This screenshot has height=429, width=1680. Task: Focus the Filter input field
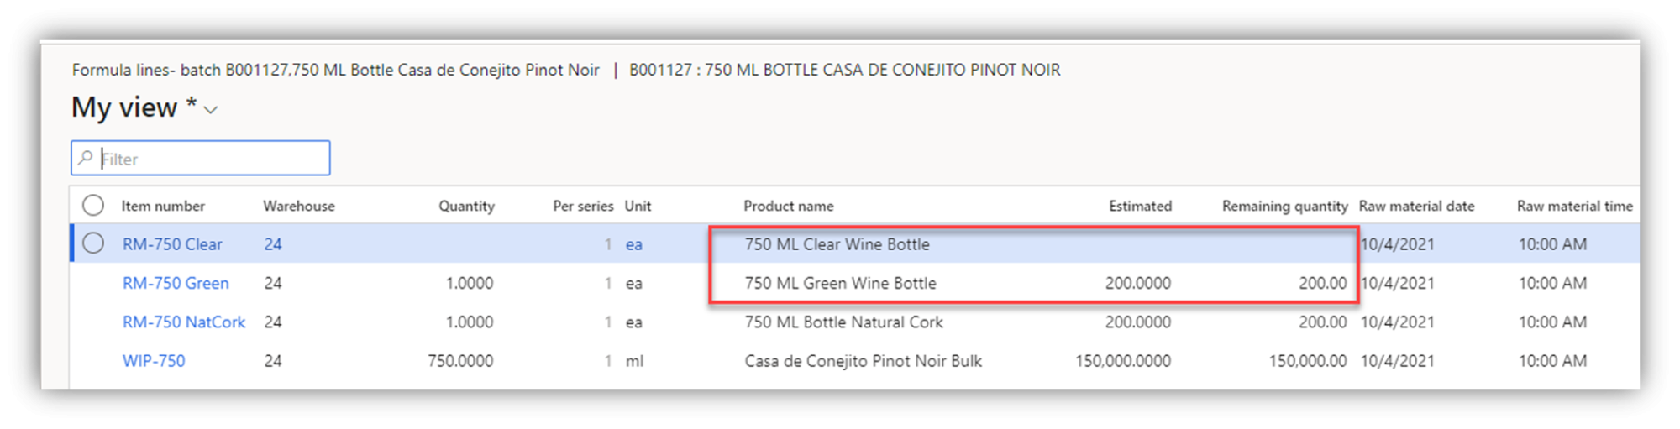click(x=201, y=158)
